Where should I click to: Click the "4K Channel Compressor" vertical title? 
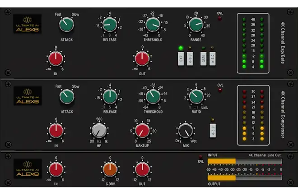coord(283,115)
